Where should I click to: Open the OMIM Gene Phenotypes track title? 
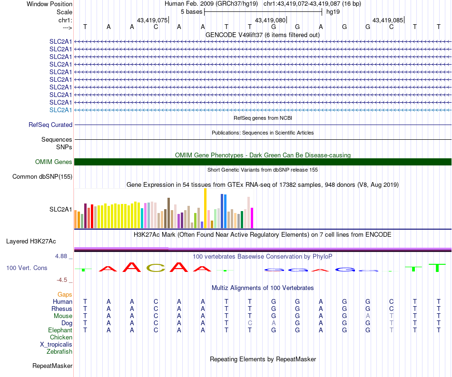tap(263, 155)
